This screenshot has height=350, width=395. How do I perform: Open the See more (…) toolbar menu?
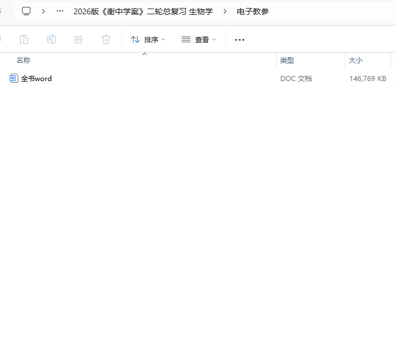coord(240,39)
